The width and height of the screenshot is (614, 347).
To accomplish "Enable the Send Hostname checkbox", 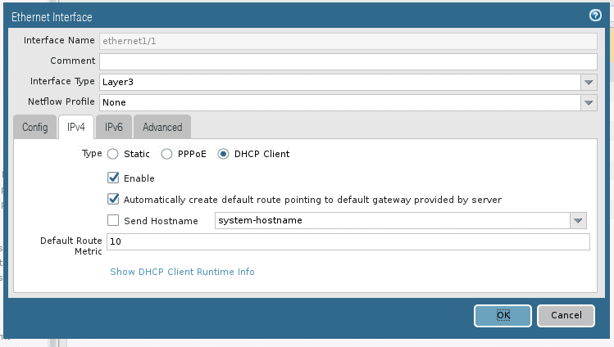I will click(113, 220).
